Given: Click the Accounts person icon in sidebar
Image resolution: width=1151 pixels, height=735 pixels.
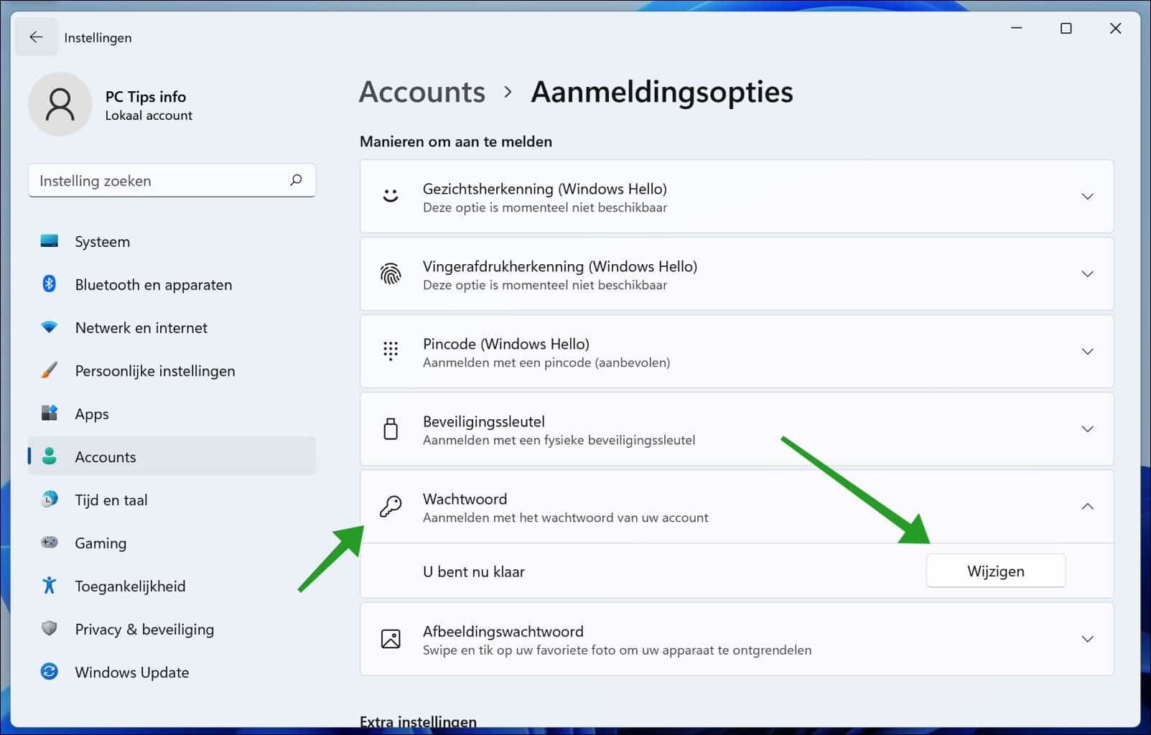Looking at the screenshot, I should [x=50, y=457].
